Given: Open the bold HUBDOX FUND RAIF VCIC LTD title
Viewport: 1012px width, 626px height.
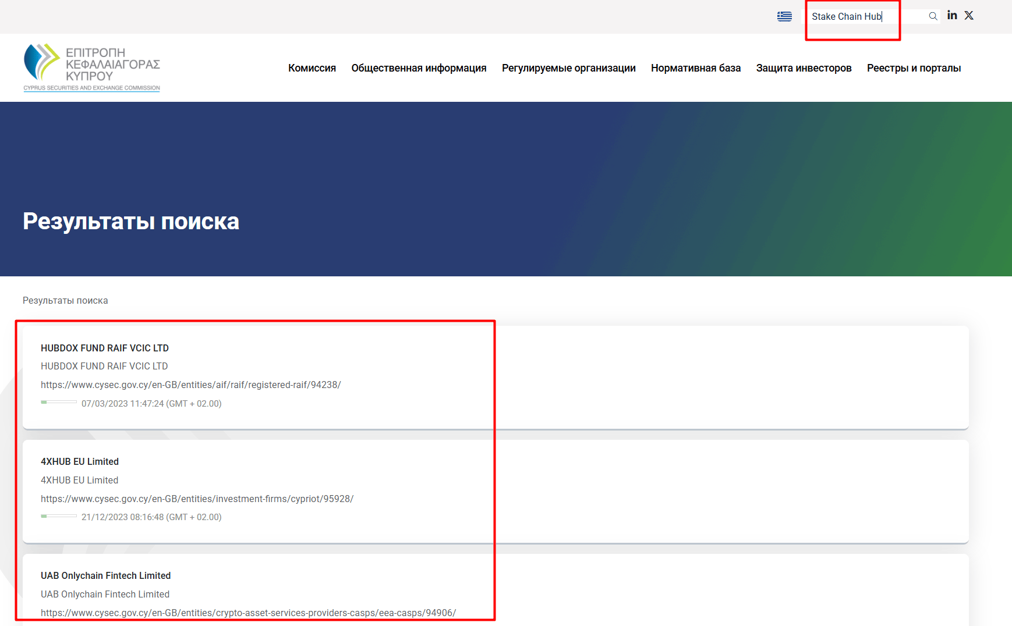Looking at the screenshot, I should pos(105,348).
